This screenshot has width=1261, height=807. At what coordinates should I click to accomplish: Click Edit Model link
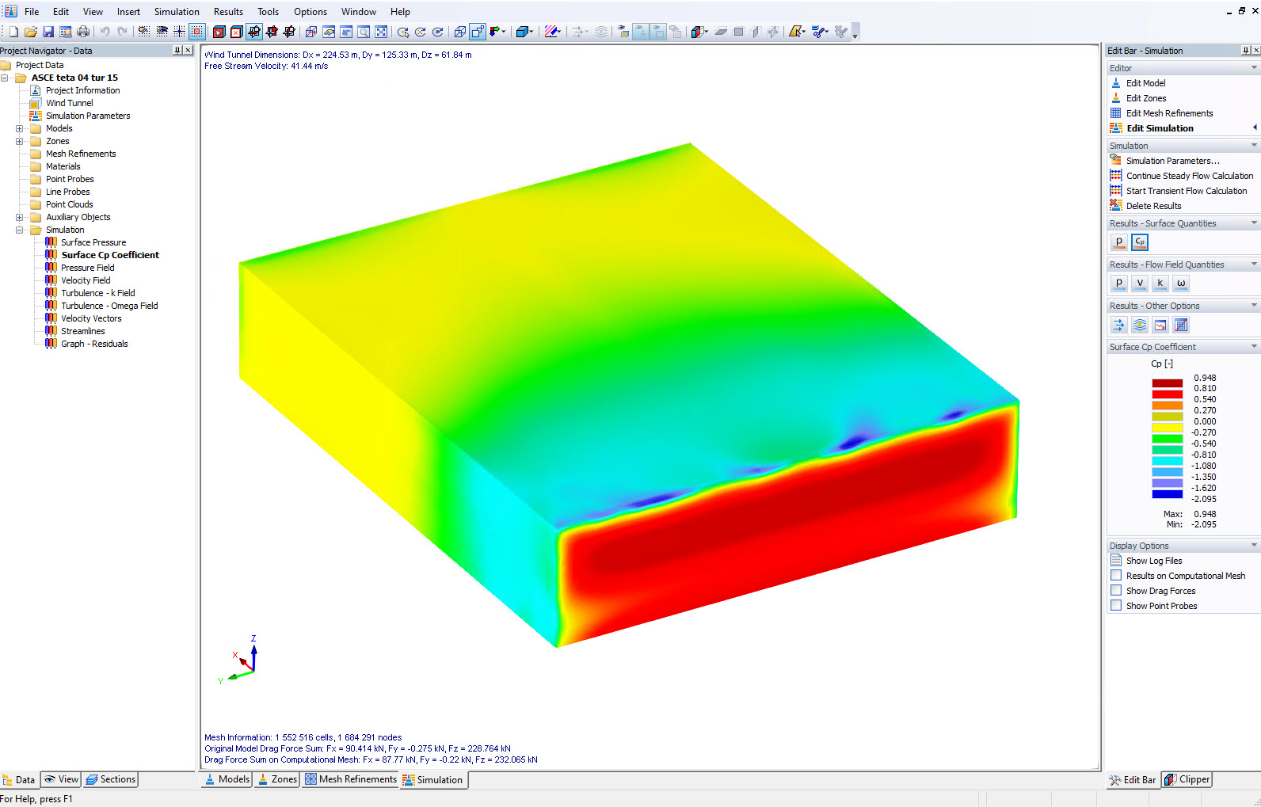coord(1145,83)
